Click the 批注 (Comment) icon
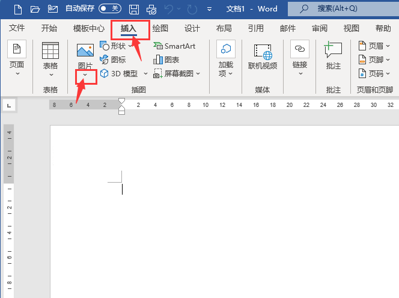Screen dimensions: 399x298 333,49
